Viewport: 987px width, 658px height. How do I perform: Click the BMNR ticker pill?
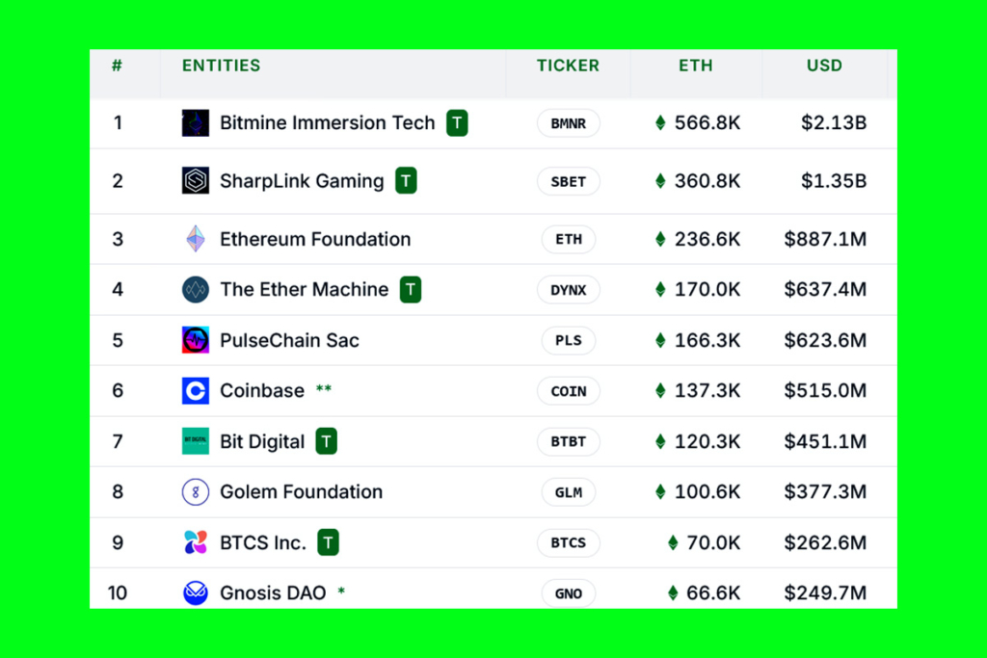[x=569, y=123]
